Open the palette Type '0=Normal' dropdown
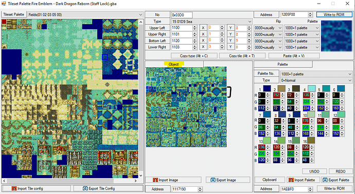 pyautogui.click(x=316, y=80)
